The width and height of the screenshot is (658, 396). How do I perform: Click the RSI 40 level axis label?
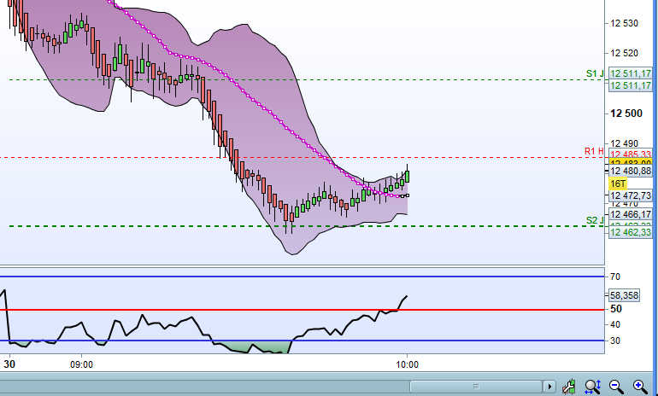615,325
